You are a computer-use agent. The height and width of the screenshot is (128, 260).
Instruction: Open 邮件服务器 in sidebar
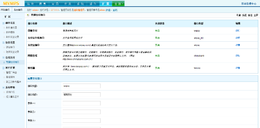(11, 27)
